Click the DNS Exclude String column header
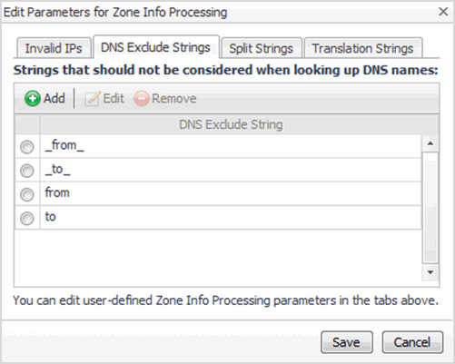 [231, 124]
